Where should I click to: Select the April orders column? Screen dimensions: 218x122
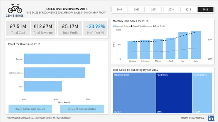click(x=171, y=48)
